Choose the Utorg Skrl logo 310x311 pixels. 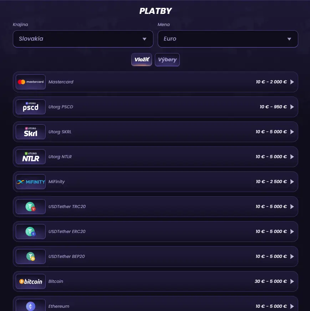pos(31,132)
